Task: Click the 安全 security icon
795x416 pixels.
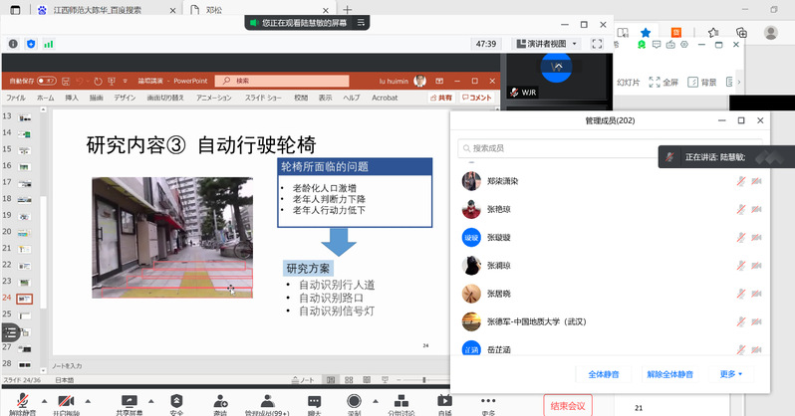Action: tap(176, 400)
